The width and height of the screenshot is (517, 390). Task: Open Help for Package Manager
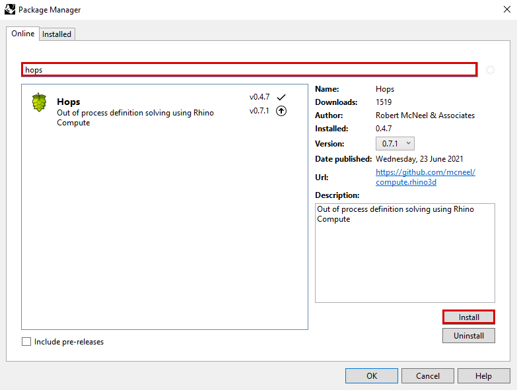point(484,376)
